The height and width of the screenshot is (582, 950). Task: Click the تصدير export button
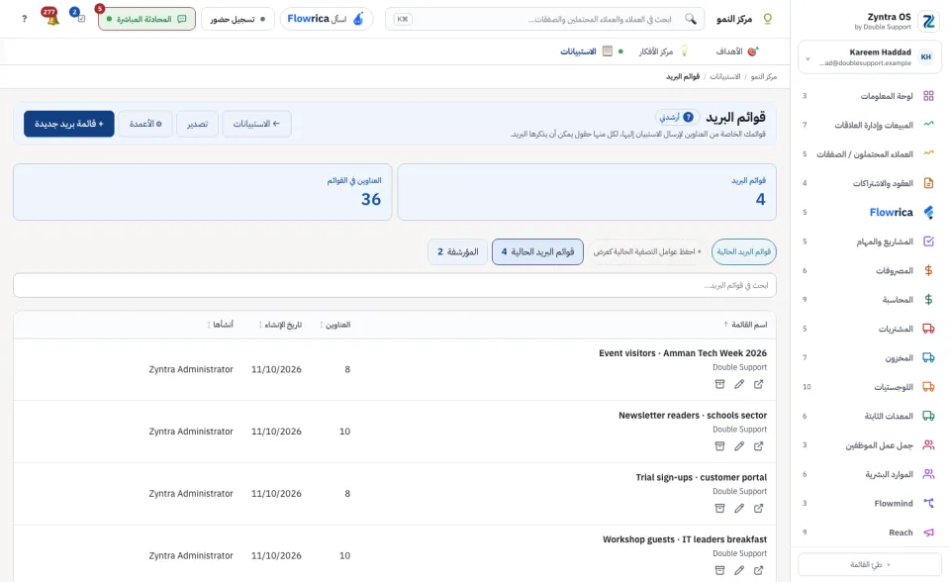pyautogui.click(x=198, y=124)
